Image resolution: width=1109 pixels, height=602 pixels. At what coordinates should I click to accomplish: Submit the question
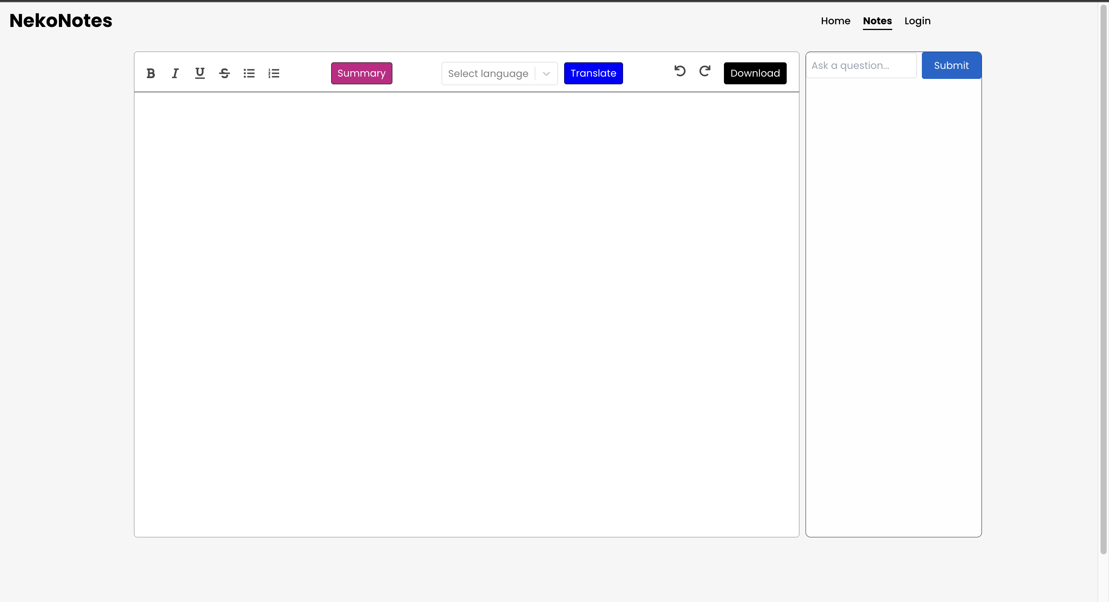click(951, 65)
